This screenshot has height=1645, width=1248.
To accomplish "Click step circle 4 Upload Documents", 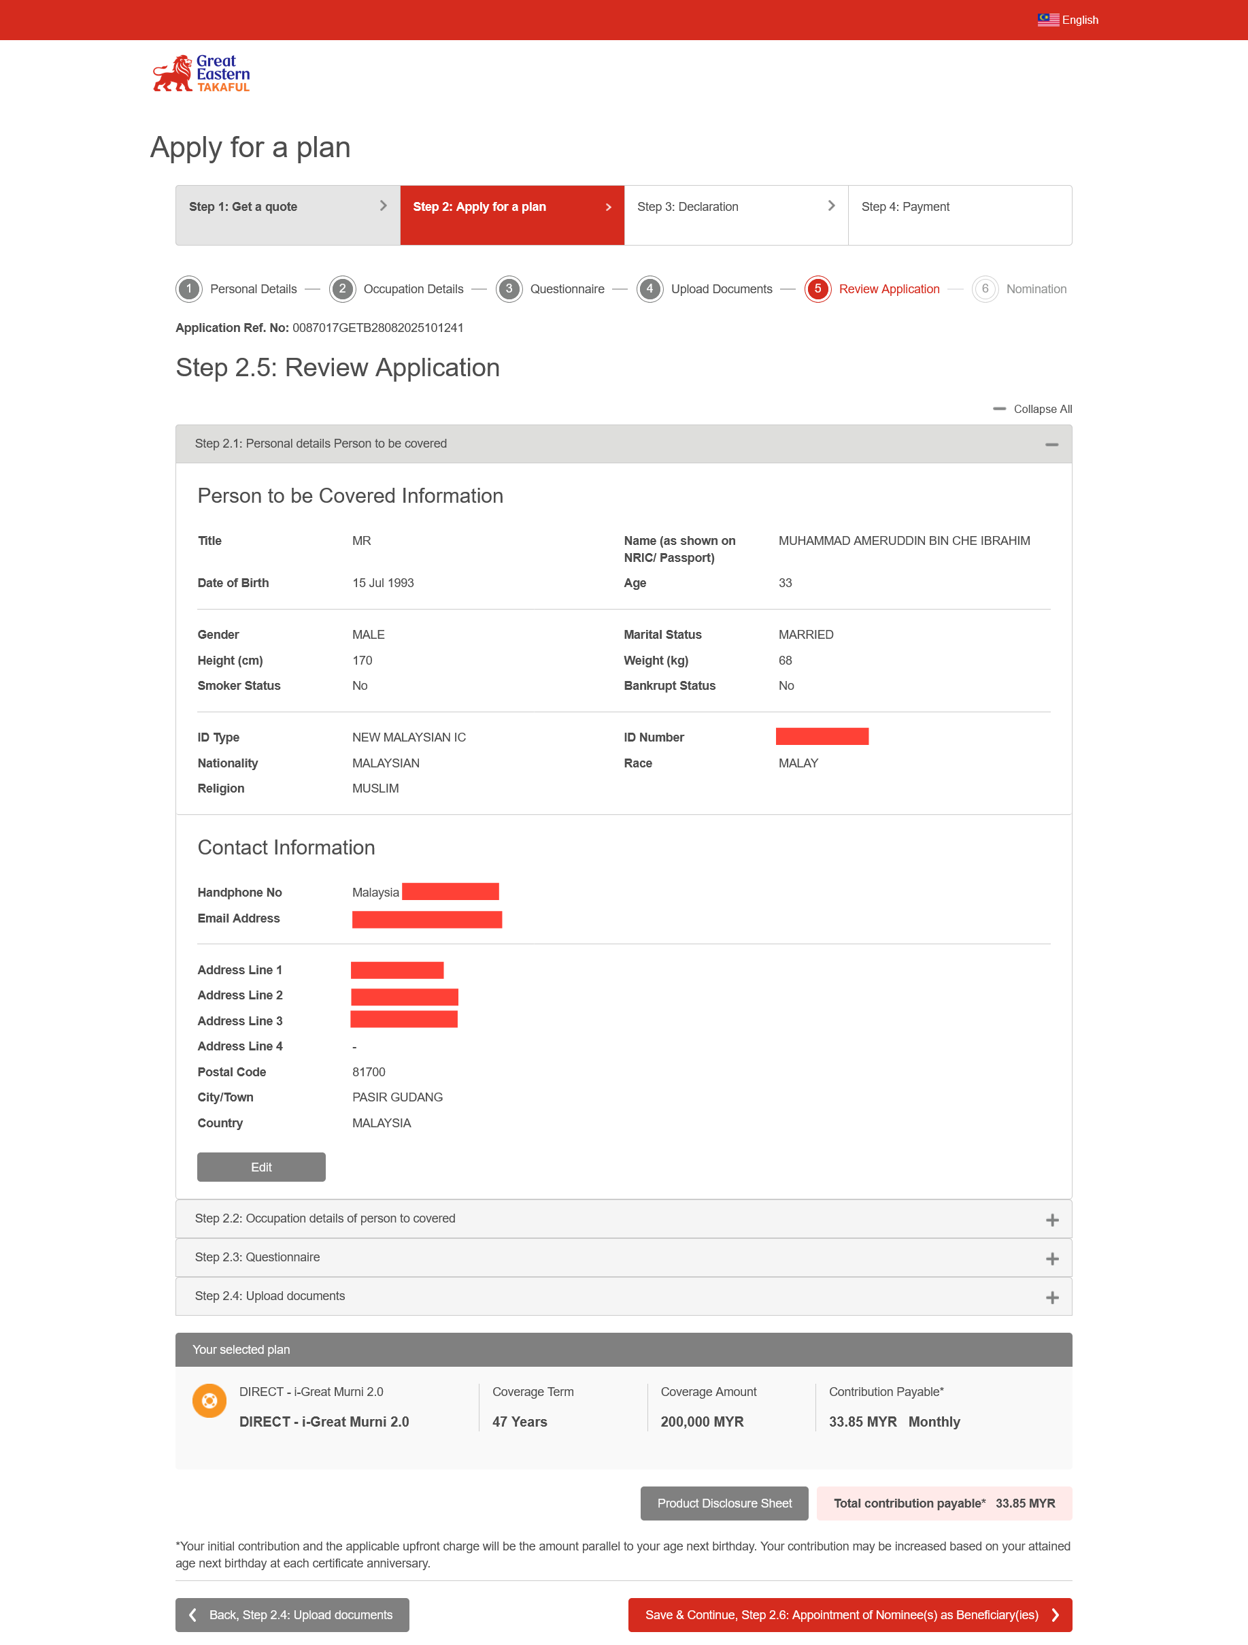I will click(x=650, y=288).
